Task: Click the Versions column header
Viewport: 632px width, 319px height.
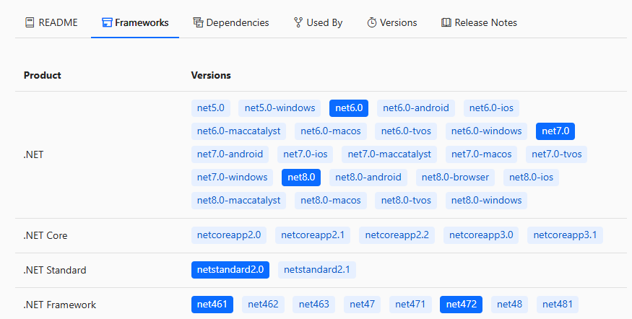Action: [x=211, y=75]
